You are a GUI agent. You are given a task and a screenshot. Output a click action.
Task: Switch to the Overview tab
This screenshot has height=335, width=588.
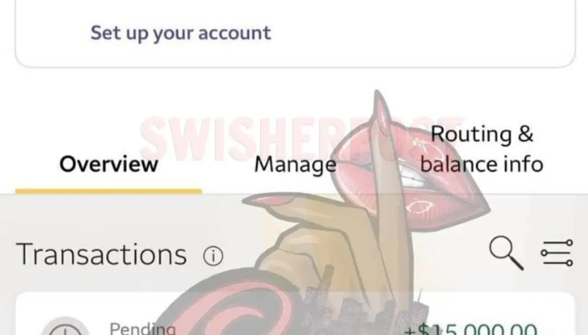coord(109,164)
